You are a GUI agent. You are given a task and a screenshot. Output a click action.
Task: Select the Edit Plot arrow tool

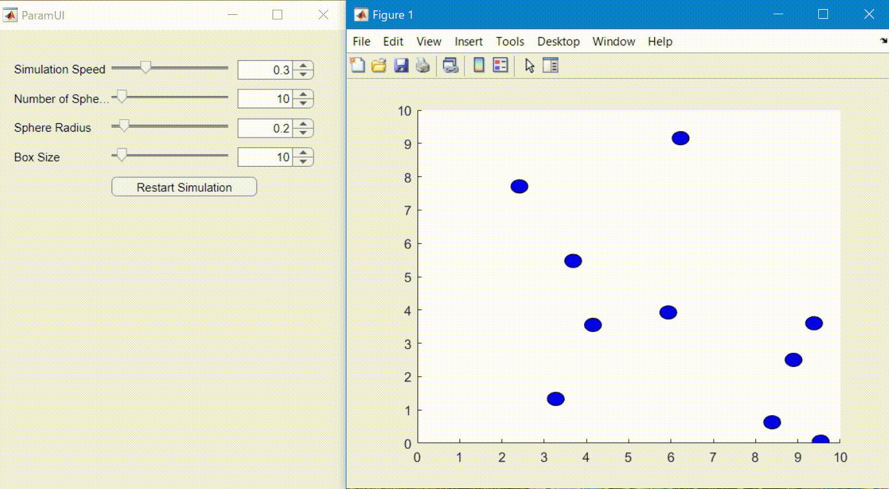pyautogui.click(x=530, y=65)
